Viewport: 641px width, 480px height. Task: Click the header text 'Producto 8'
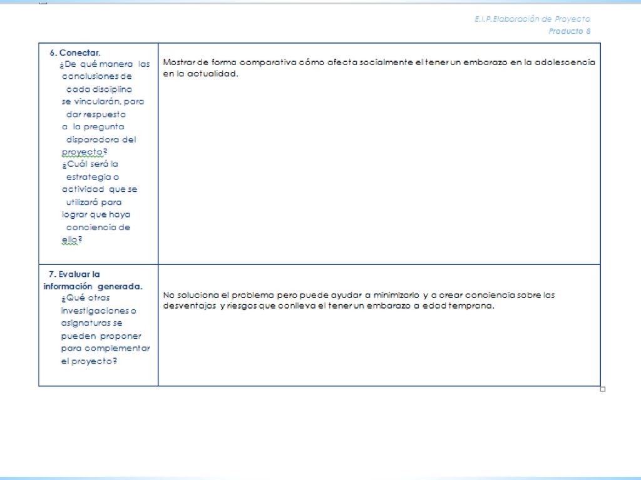(x=569, y=31)
